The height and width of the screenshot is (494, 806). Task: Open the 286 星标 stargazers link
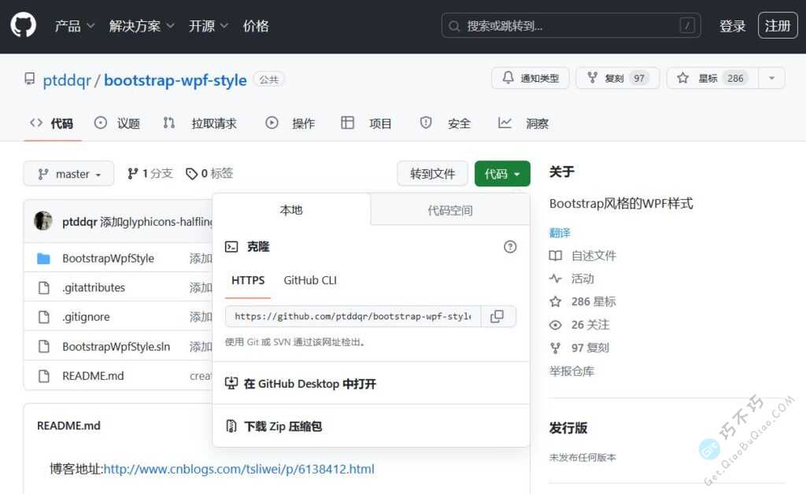pyautogui.click(x=582, y=301)
